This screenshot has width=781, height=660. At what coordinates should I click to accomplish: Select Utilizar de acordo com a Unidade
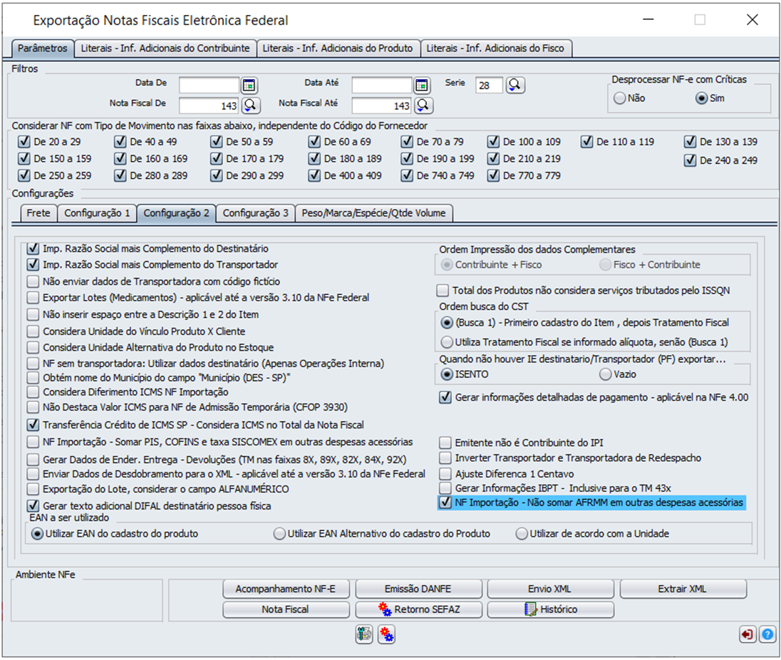point(522,533)
